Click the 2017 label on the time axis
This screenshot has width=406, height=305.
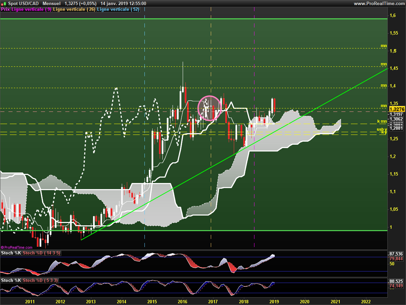pyautogui.click(x=213, y=301)
